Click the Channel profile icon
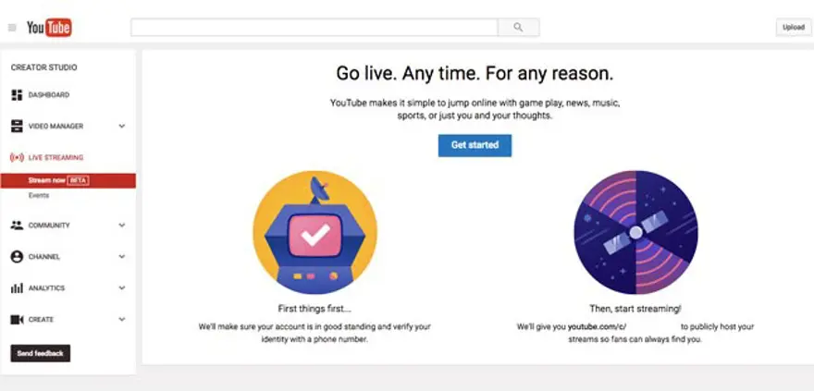Image resolution: width=814 pixels, height=391 pixels. pos(17,257)
